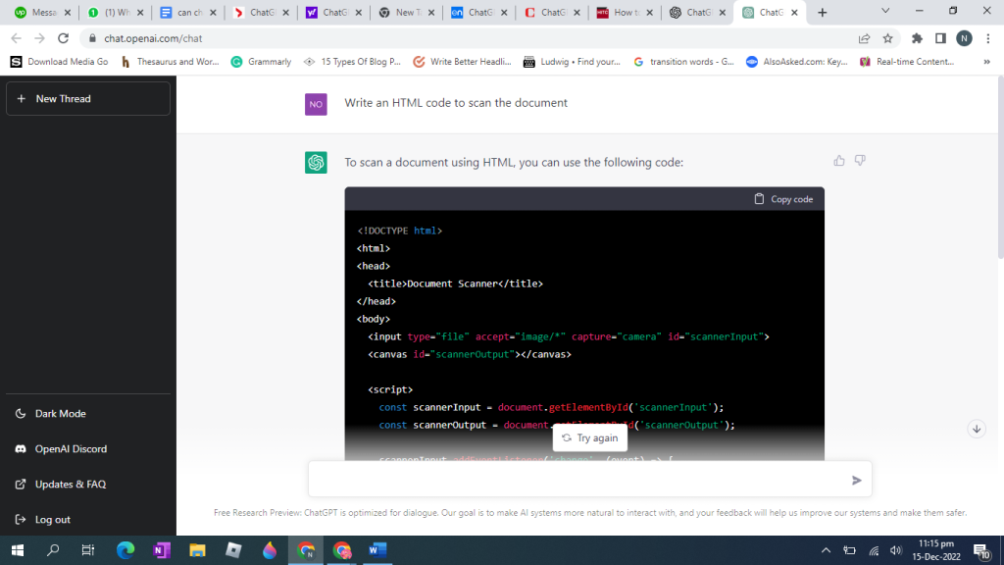Expand hidden system tray icons
This screenshot has width=1004, height=565.
click(826, 550)
